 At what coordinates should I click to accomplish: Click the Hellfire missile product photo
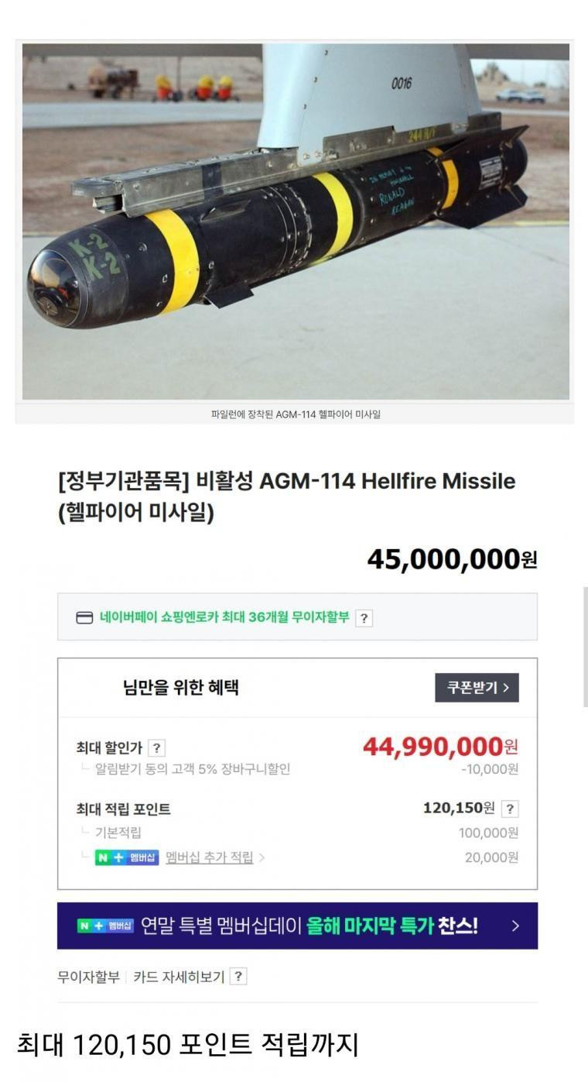click(296, 221)
